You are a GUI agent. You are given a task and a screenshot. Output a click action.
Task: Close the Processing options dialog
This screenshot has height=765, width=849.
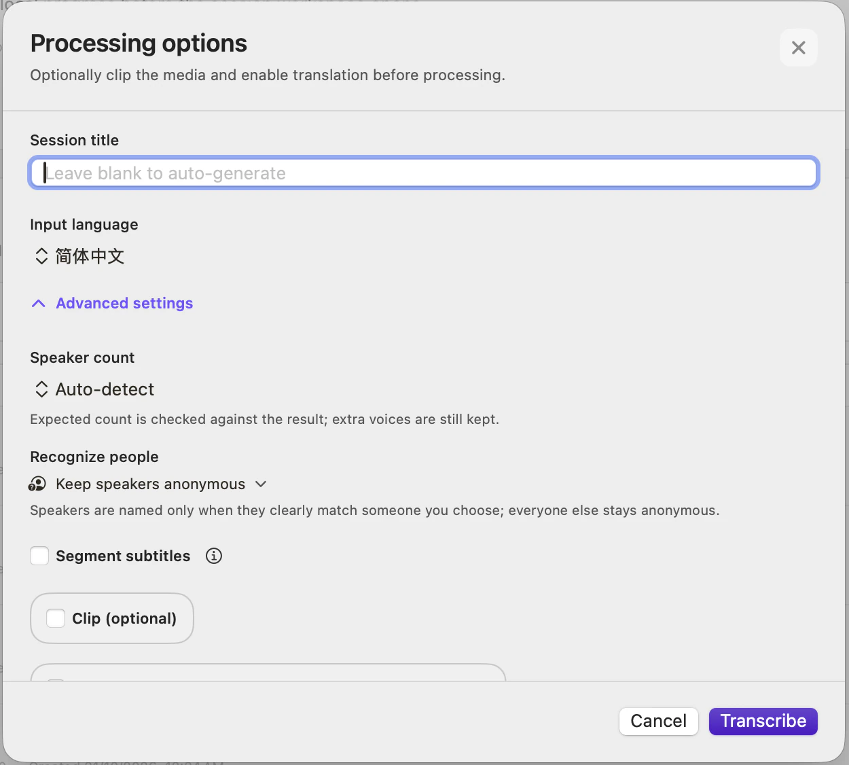(798, 48)
